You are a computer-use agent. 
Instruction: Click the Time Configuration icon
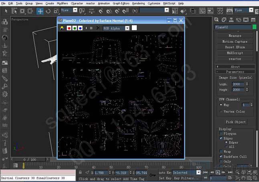230,178
